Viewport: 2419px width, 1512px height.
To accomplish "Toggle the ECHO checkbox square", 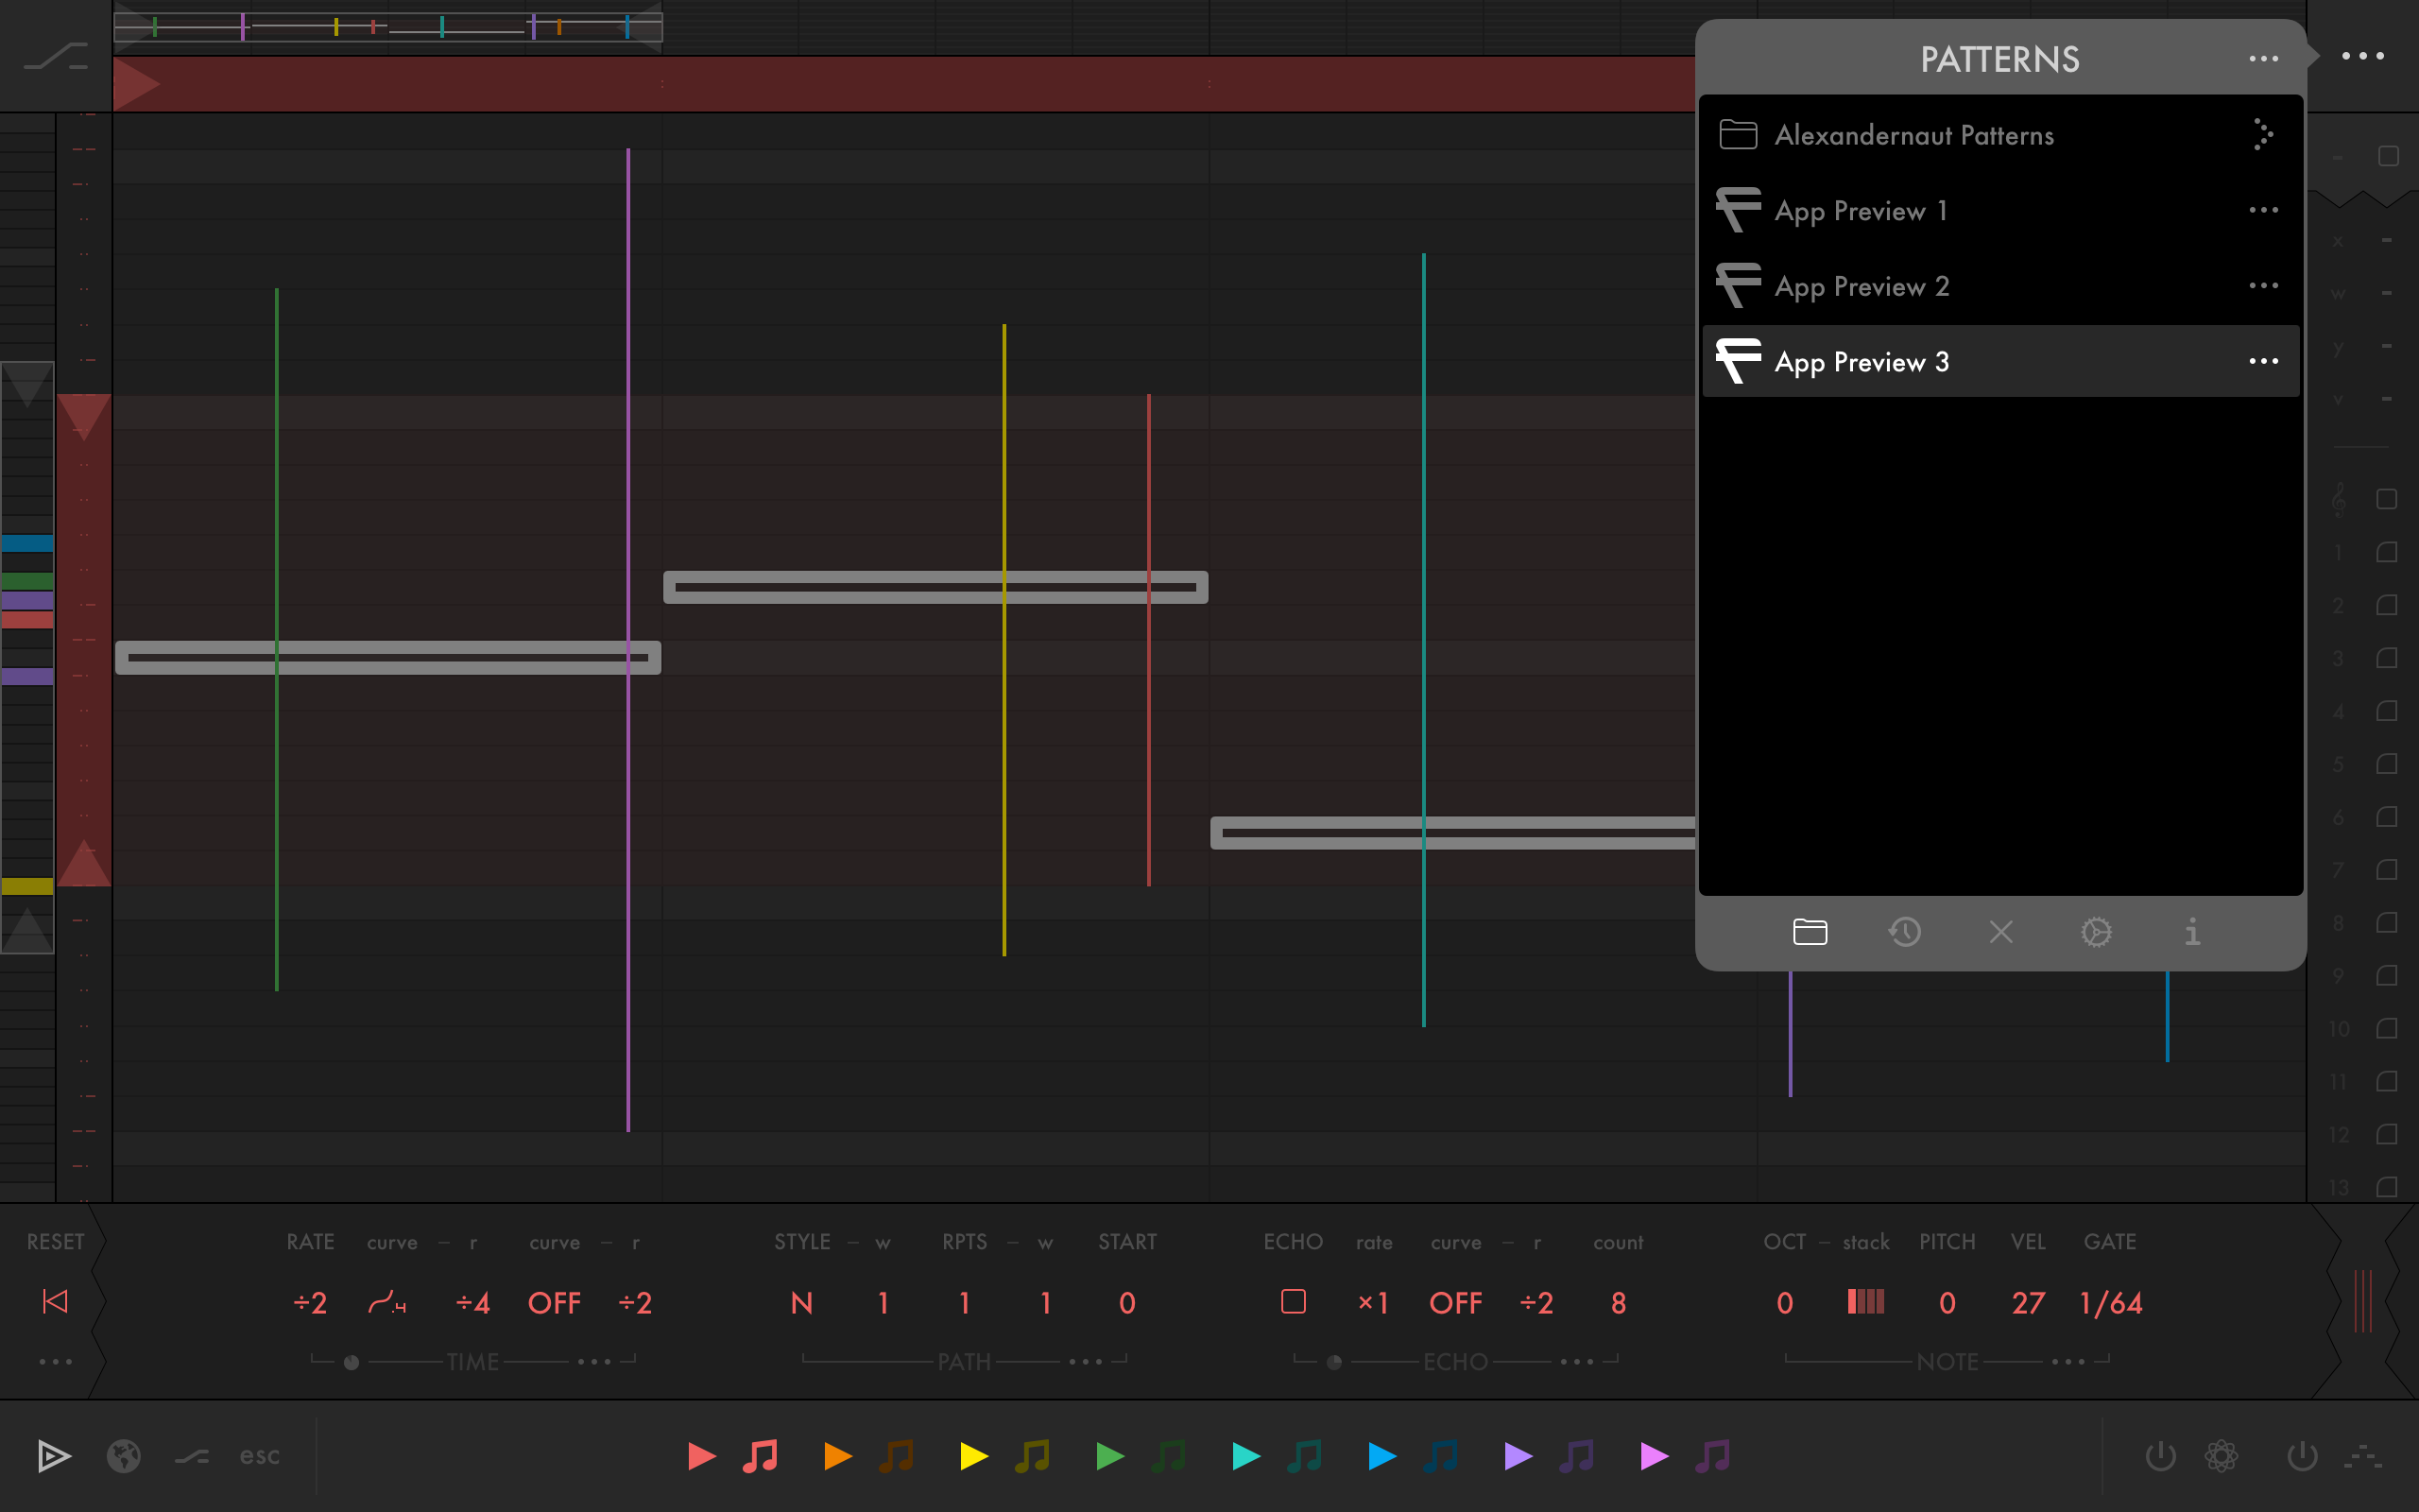I will (x=1293, y=1301).
